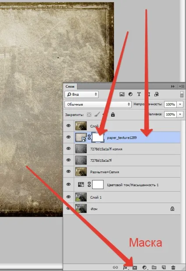The image size is (186, 271).
Task: Select the Фон background layer name
Action: [x=94, y=209]
